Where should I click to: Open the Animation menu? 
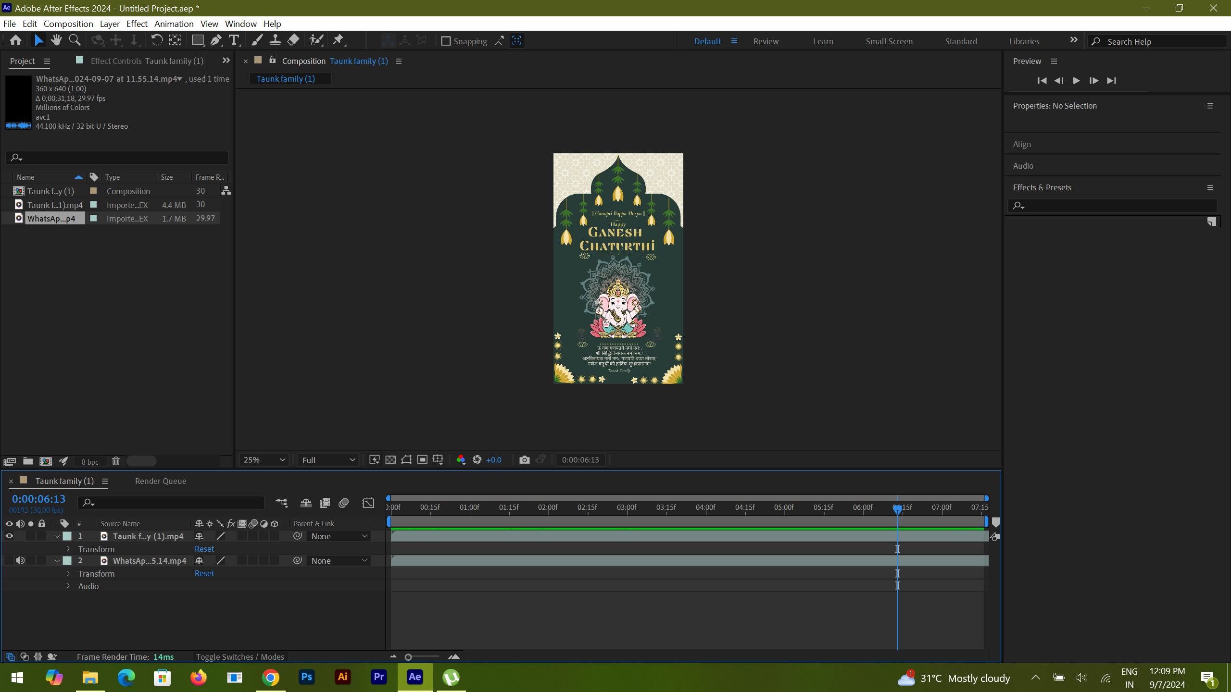[x=174, y=24]
